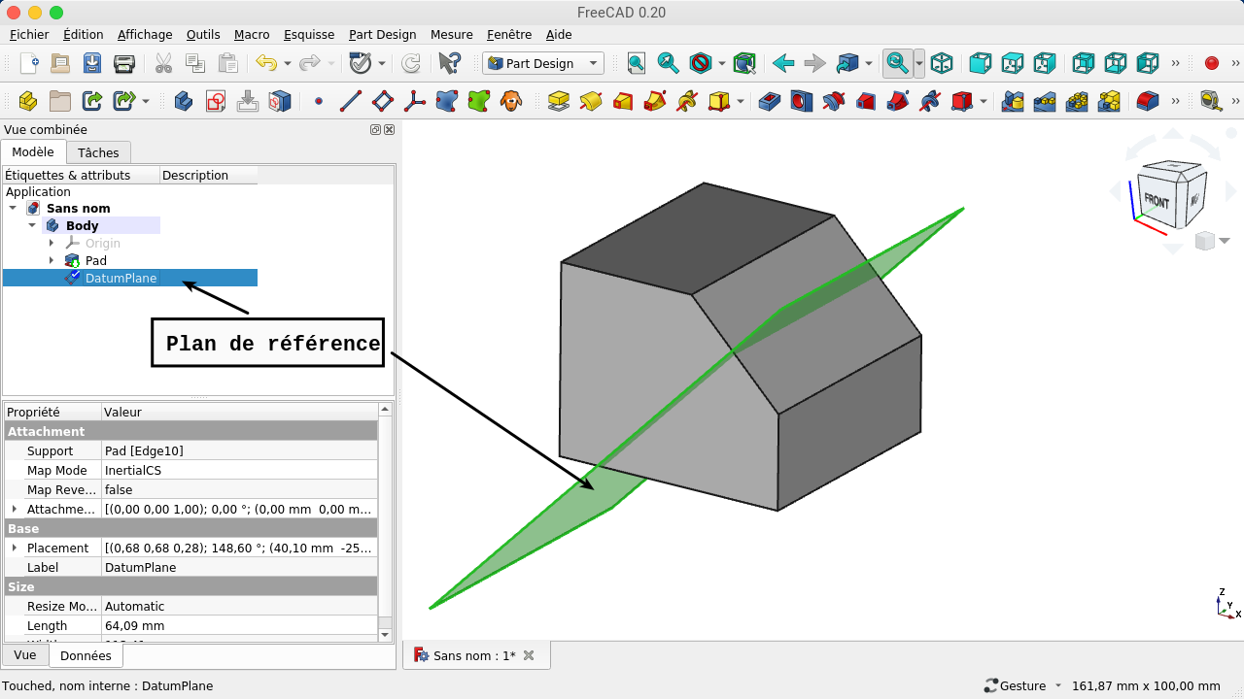Switch to isometric view
The height and width of the screenshot is (699, 1244).
click(x=942, y=63)
